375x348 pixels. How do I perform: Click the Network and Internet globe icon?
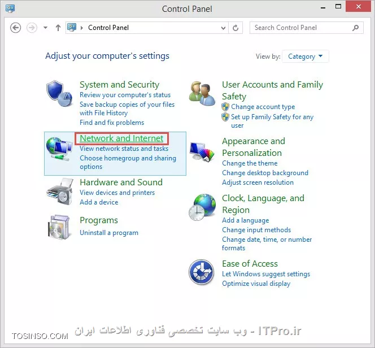click(x=59, y=149)
